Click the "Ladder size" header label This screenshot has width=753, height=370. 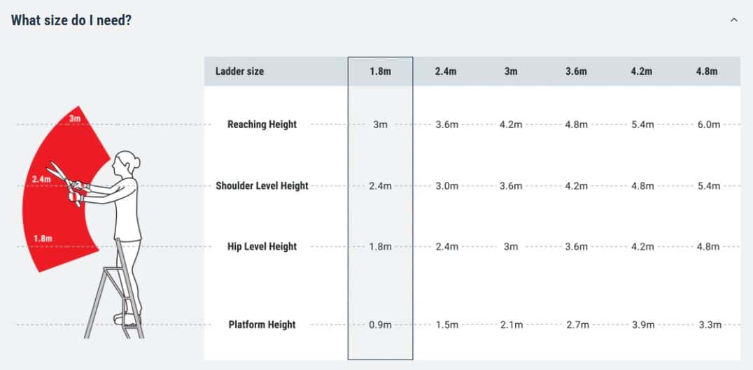pyautogui.click(x=239, y=71)
